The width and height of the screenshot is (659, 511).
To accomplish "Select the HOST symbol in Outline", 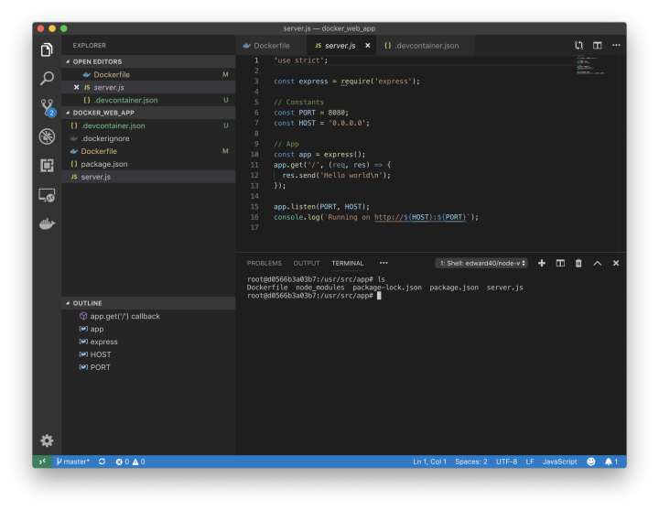I will (x=148, y=354).
